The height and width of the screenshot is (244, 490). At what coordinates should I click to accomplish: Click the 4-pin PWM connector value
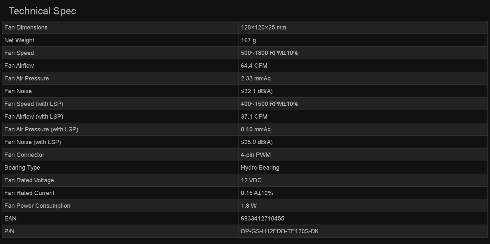(256, 155)
